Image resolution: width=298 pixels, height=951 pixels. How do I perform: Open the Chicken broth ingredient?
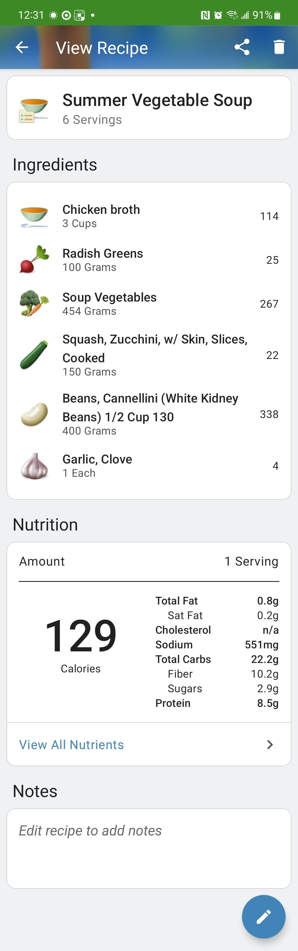pyautogui.click(x=149, y=216)
